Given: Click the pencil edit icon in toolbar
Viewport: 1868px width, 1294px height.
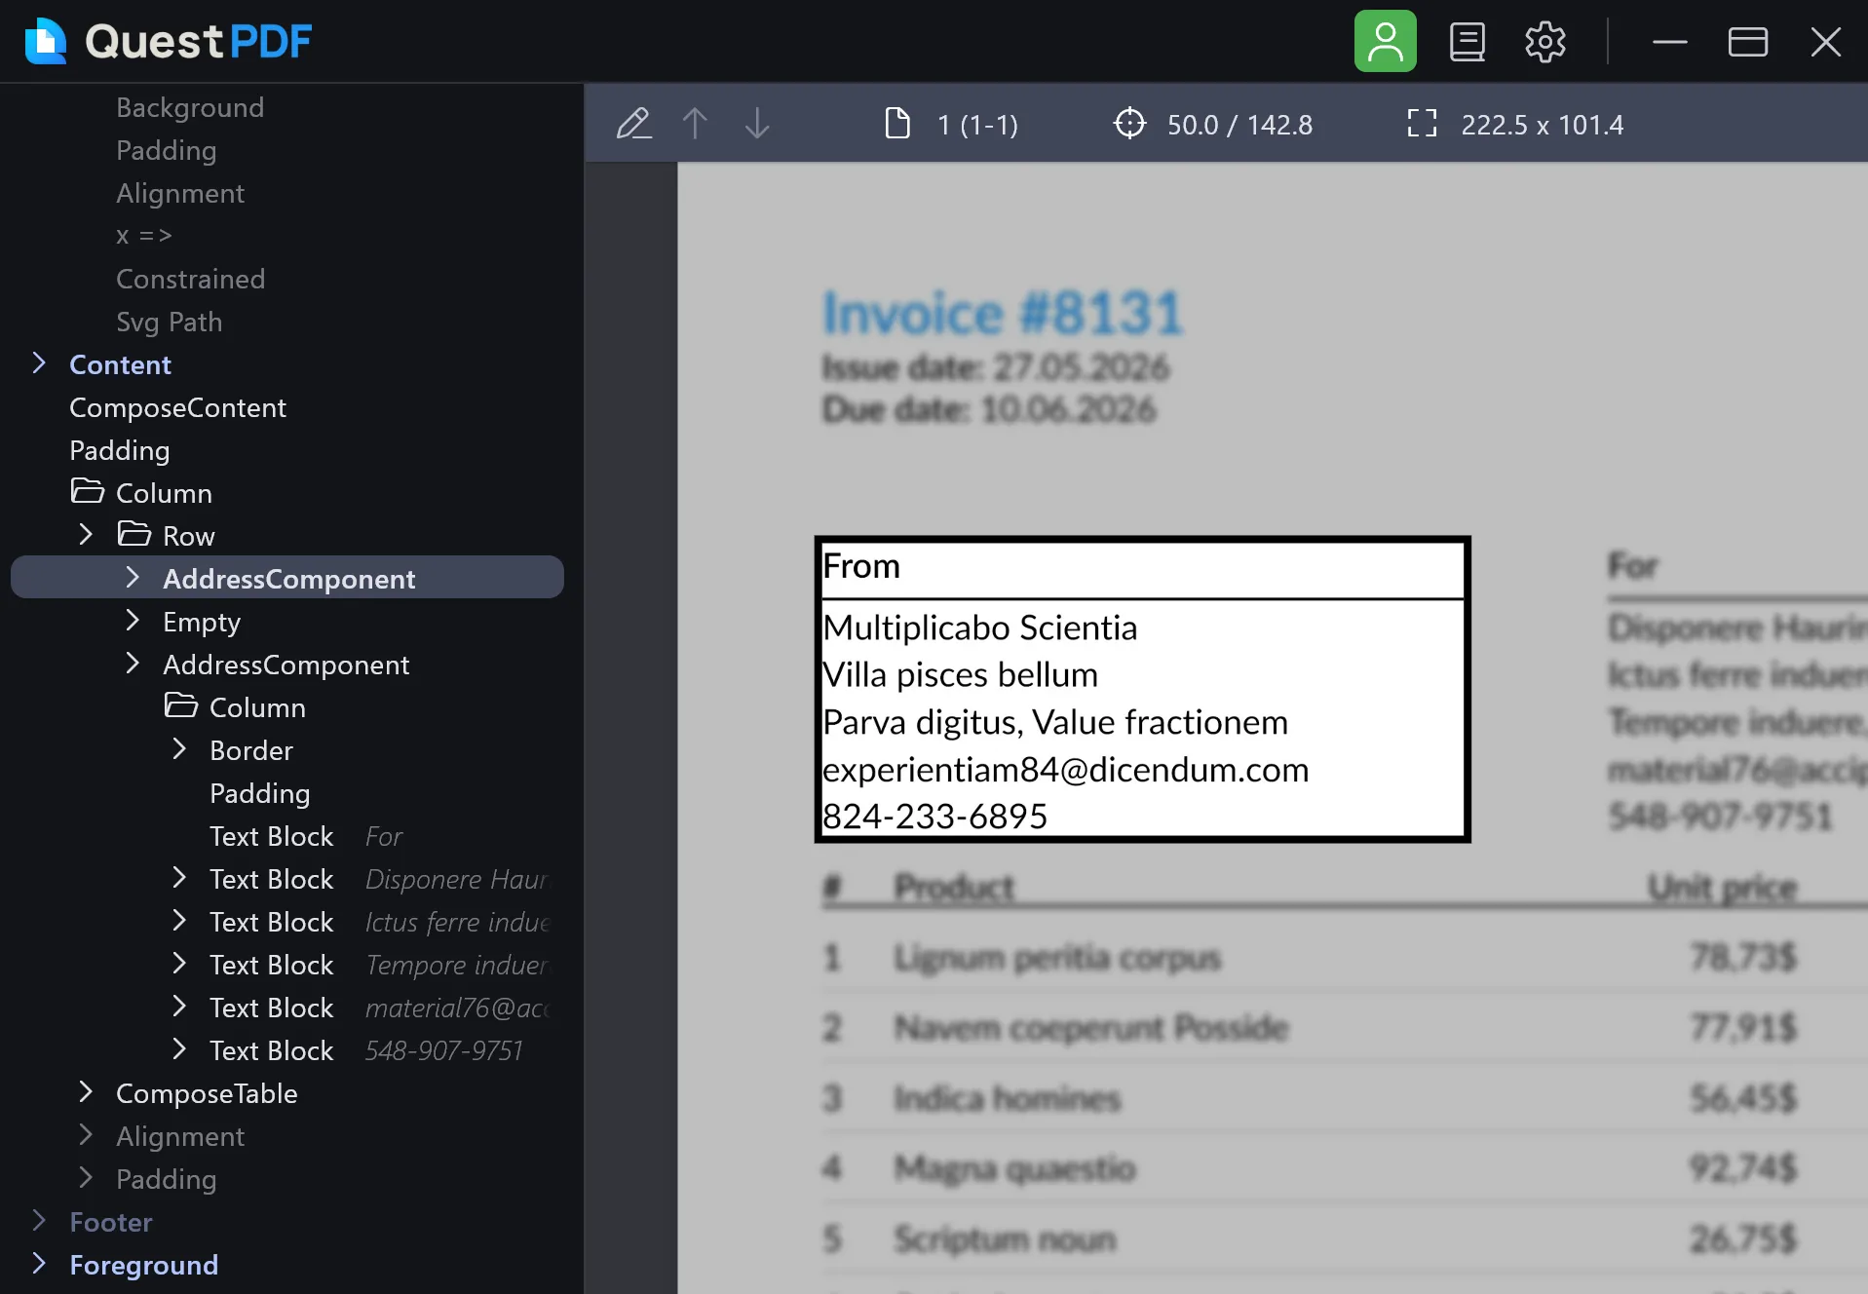Looking at the screenshot, I should tap(634, 124).
